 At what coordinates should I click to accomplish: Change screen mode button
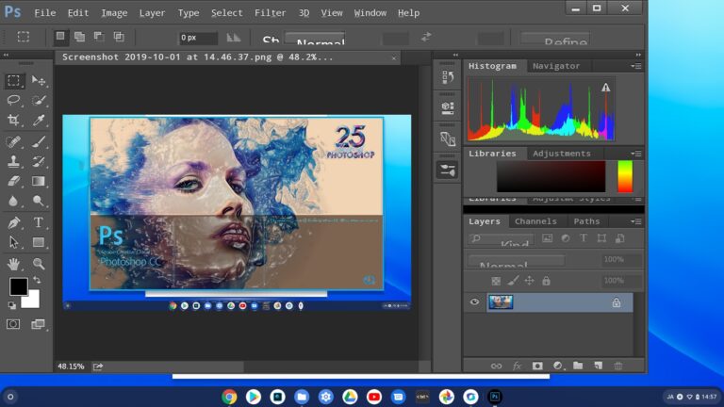click(38, 324)
